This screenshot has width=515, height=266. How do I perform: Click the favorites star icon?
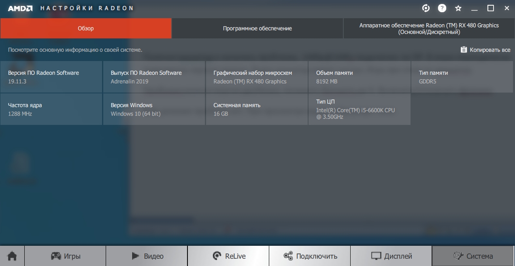pos(458,8)
